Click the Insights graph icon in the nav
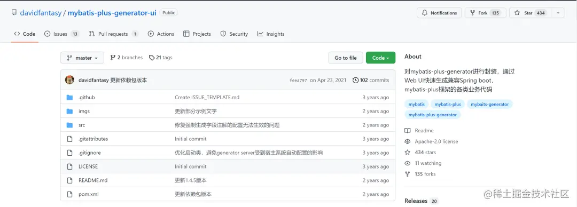 click(260, 34)
